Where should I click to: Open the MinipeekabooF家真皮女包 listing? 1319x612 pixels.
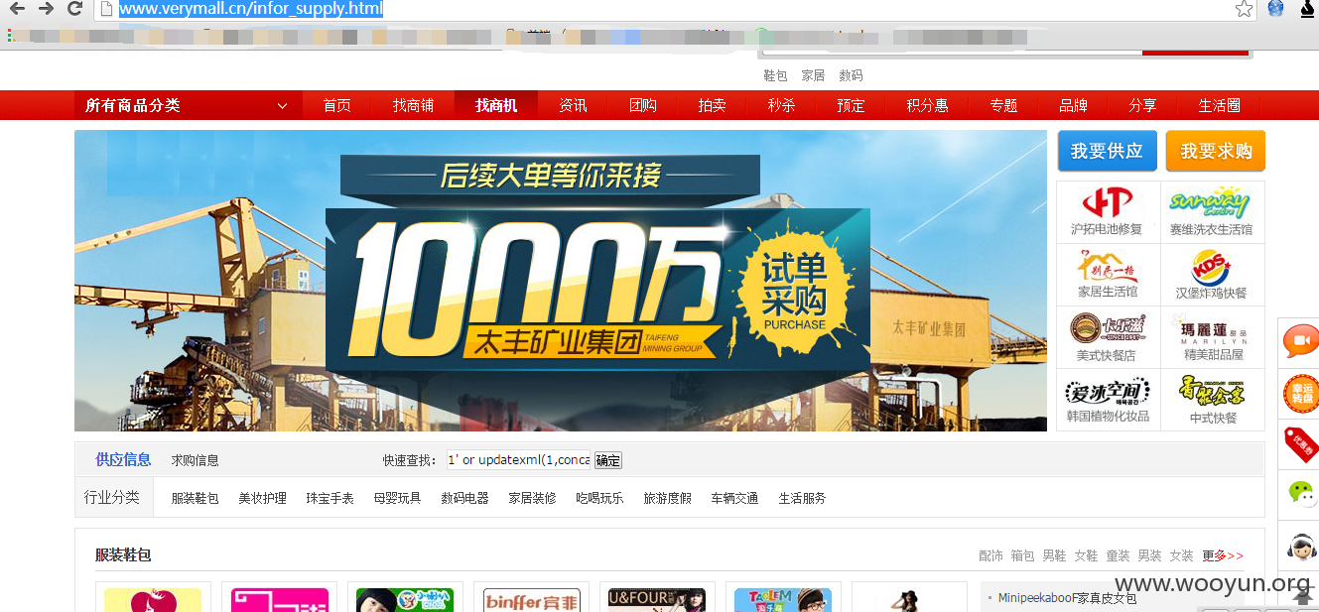click(1067, 598)
